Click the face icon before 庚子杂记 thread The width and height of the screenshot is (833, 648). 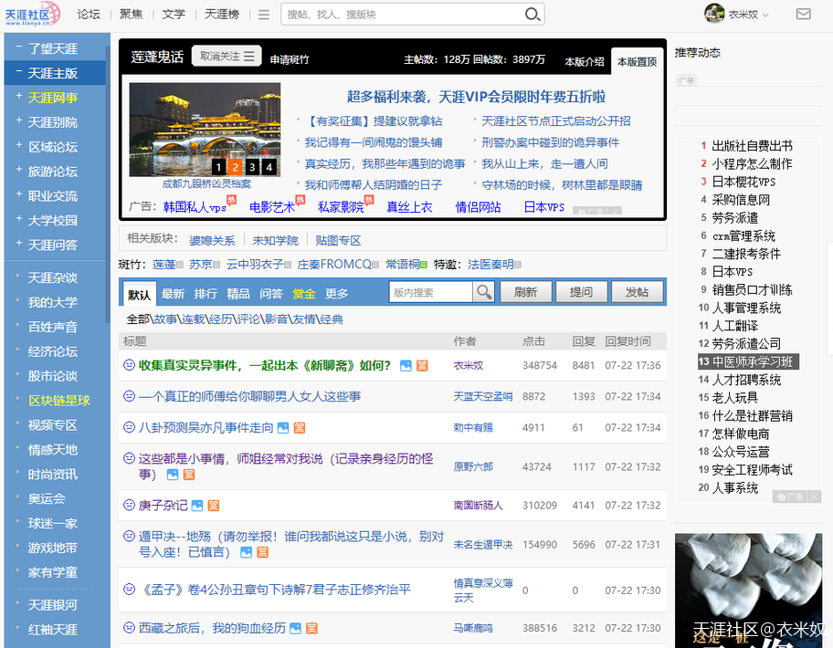point(129,505)
